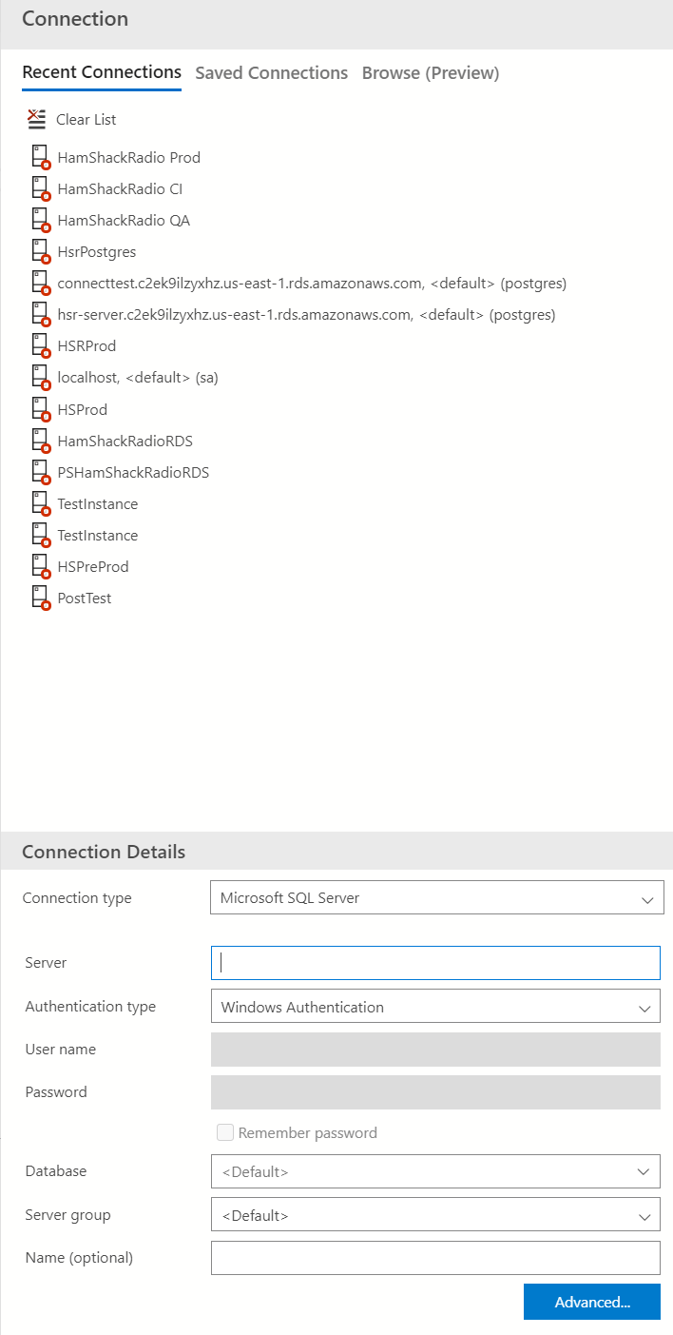Select HamShackRadio QA recent connection
The image size is (673, 1335).
[x=124, y=221]
